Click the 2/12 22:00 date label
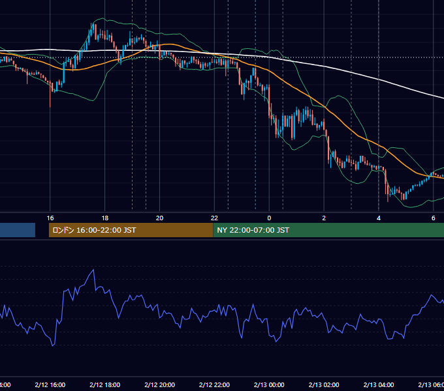Viewport: 444px width, 391px height. pyautogui.click(x=214, y=384)
